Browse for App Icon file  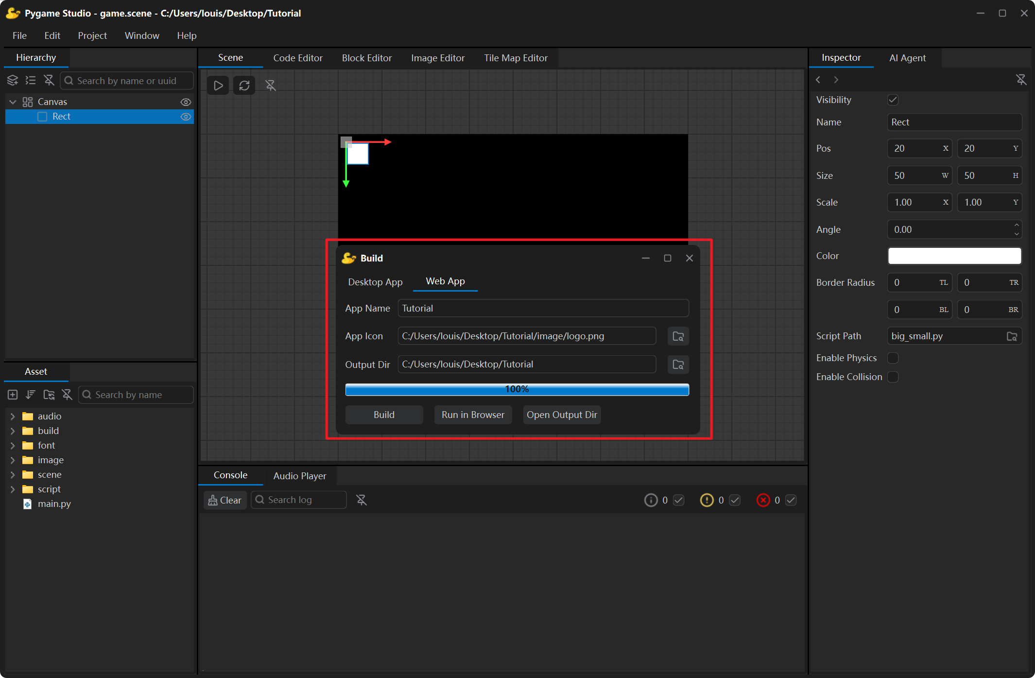[x=678, y=336]
